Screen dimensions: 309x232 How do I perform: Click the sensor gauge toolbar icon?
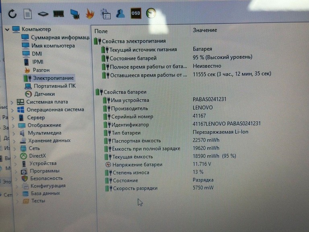pyautogui.click(x=151, y=13)
